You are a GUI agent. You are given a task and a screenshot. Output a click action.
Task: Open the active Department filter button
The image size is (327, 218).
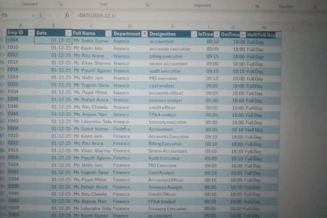click(145, 34)
